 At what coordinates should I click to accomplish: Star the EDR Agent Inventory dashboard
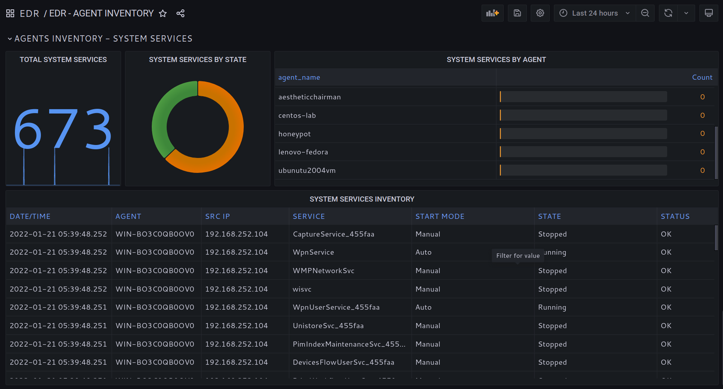coord(163,14)
